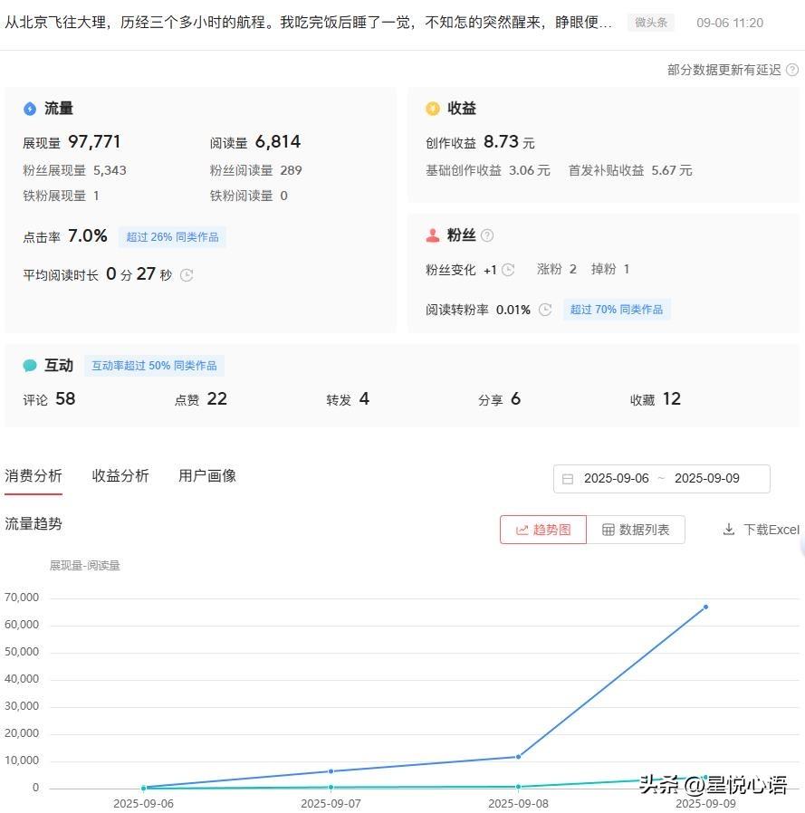Screen dimensions: 805x813
Task: Open the 收益分析 tab
Action: pos(120,475)
